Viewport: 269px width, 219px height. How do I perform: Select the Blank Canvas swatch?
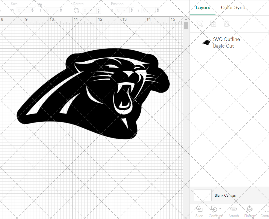click(x=203, y=195)
